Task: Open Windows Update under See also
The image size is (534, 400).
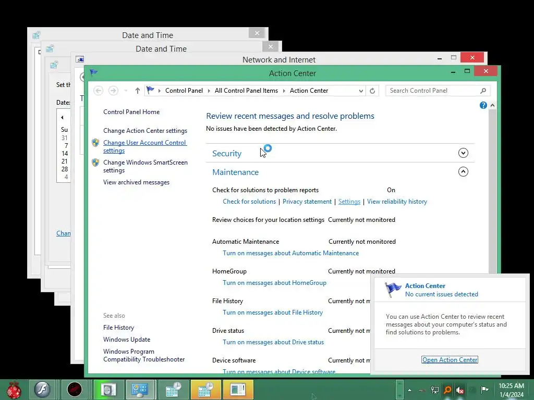Action: click(x=127, y=340)
